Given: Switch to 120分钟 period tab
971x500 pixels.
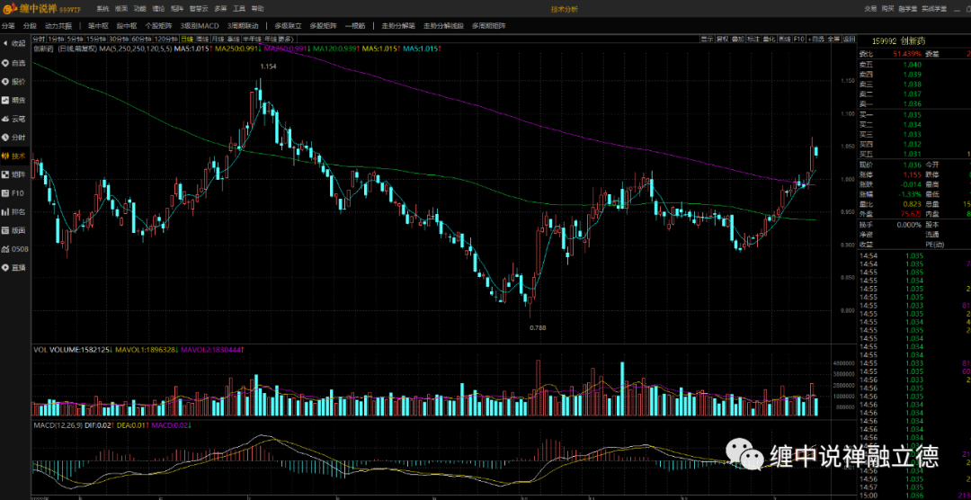Looking at the screenshot, I should [x=166, y=39].
